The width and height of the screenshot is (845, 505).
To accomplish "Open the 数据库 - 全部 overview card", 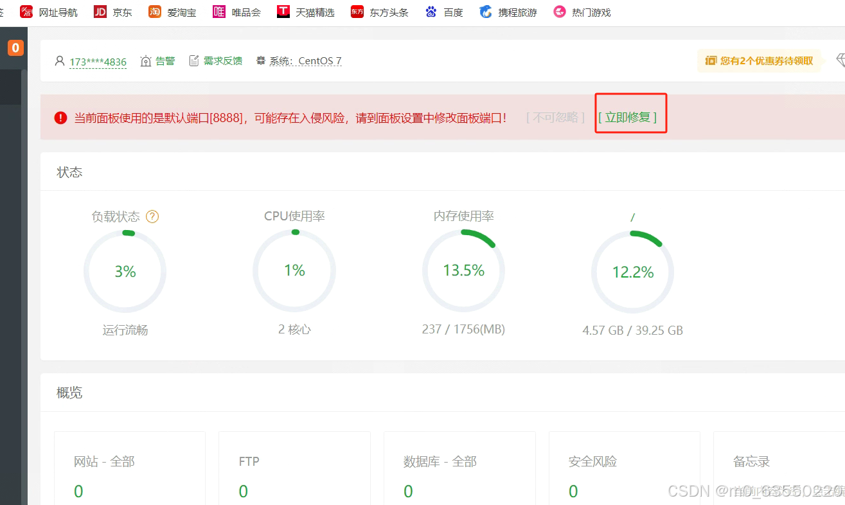I will (459, 468).
